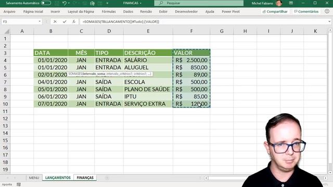
Task: Open the Revisão tab
Action: tap(146, 11)
